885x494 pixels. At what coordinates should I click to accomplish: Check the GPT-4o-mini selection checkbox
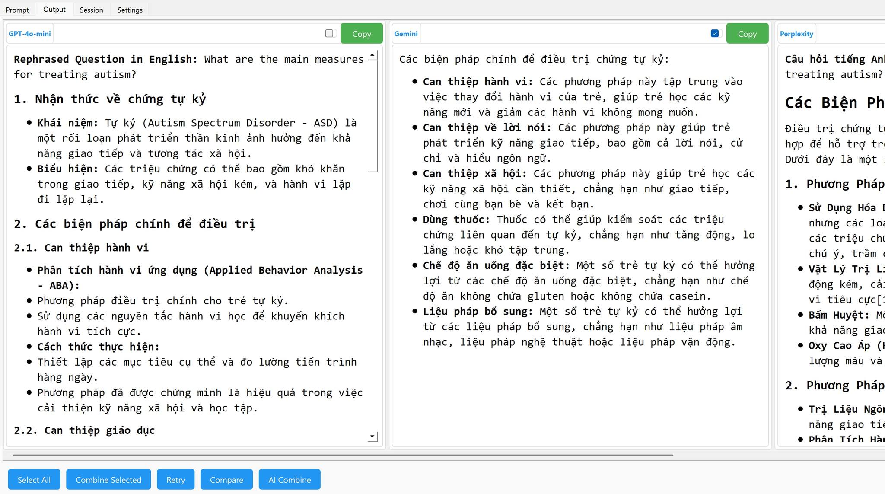click(329, 33)
